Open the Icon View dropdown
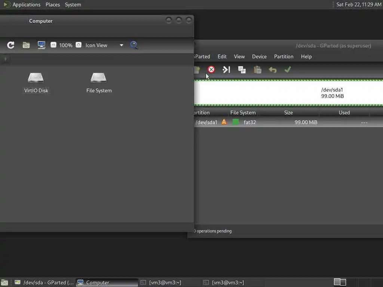Screen dimensions: 383x287 click(x=104, y=45)
